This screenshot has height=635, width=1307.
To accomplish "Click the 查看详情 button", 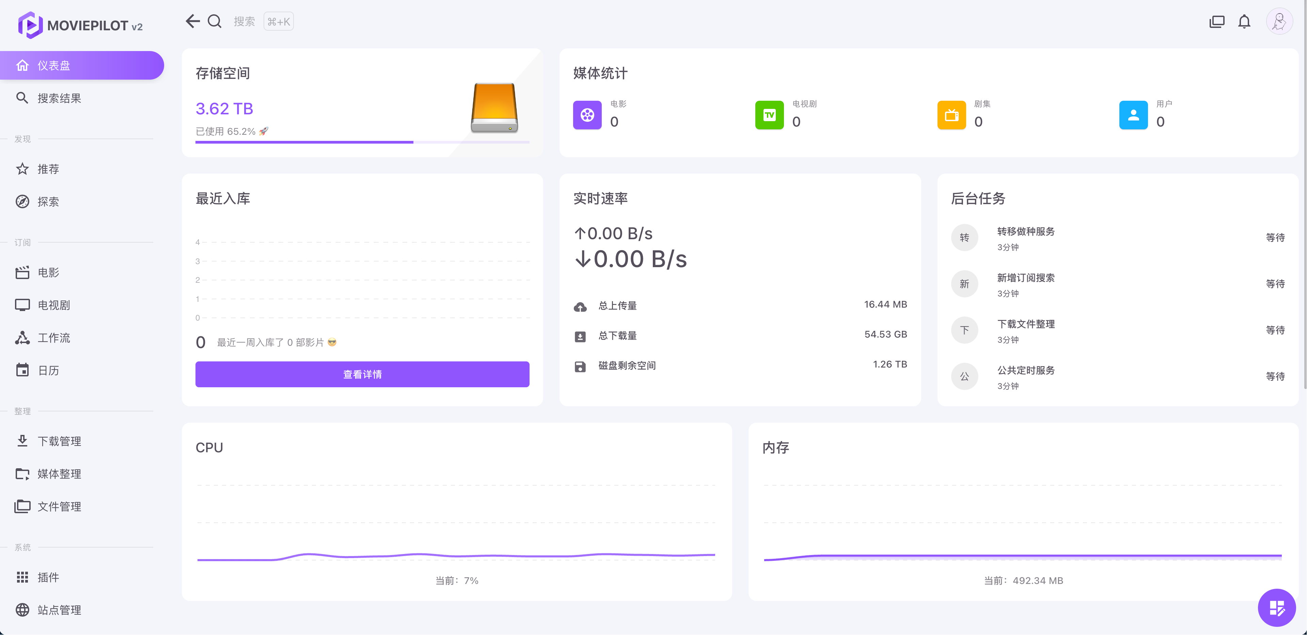I will [x=362, y=374].
